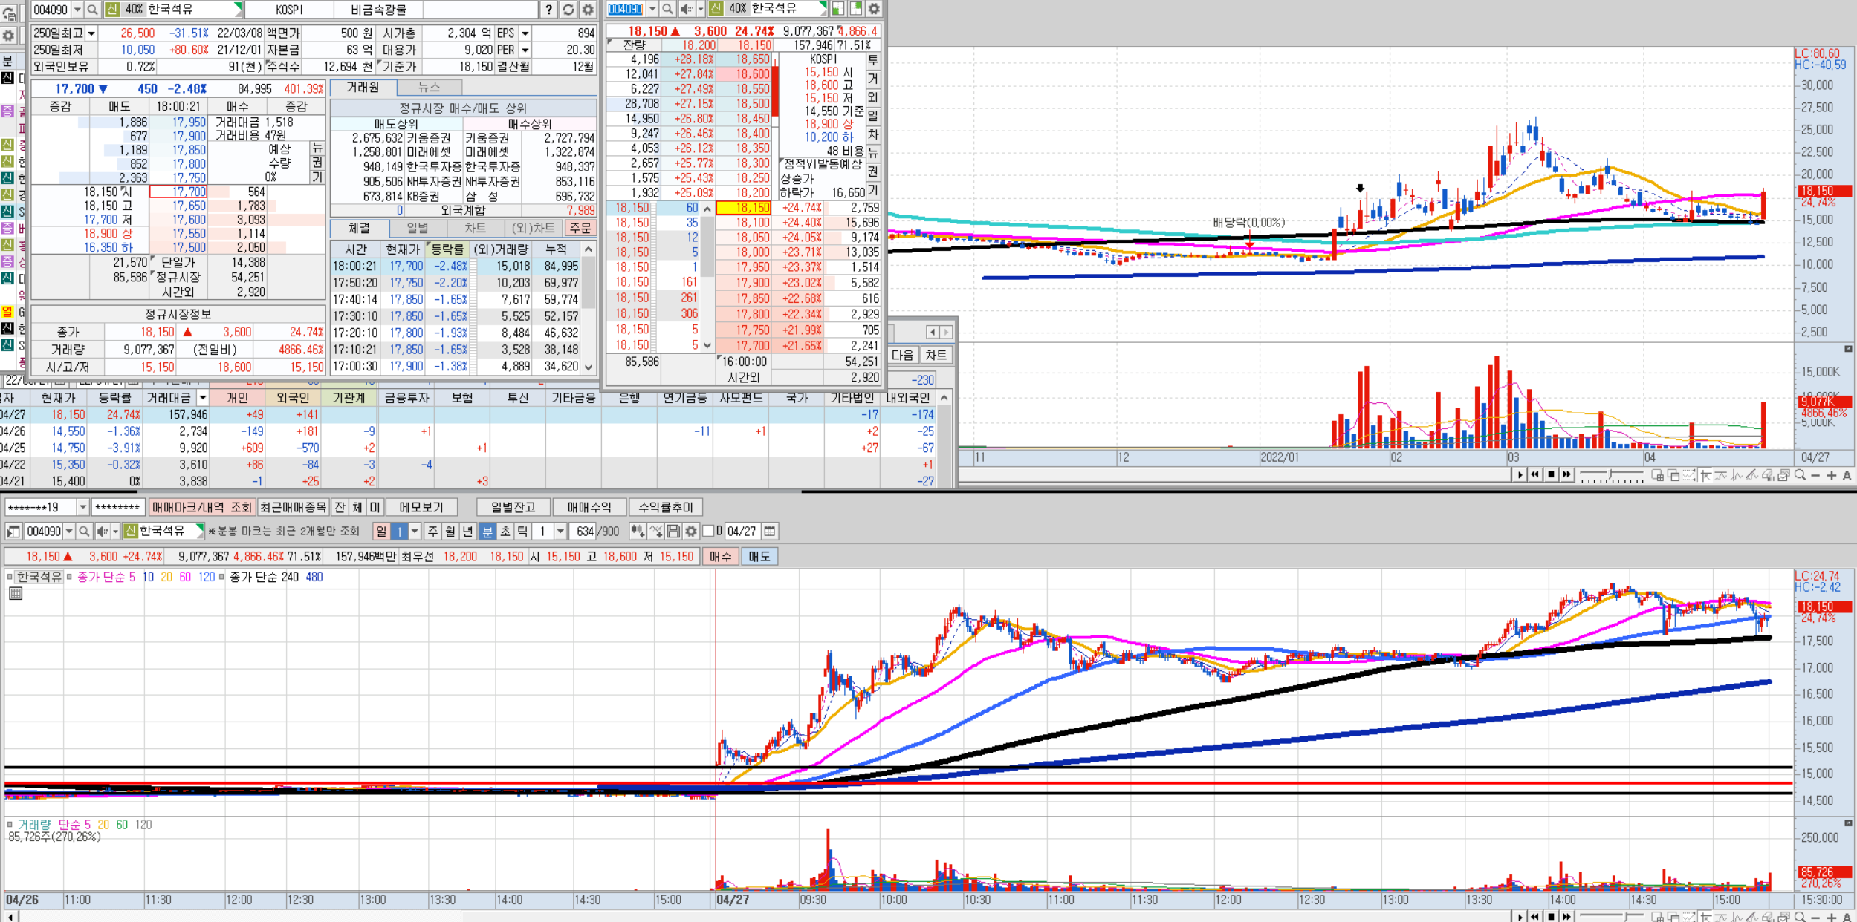Toggle the 'D' checkbox next to the date field
This screenshot has width=1857, height=922.
click(x=708, y=531)
